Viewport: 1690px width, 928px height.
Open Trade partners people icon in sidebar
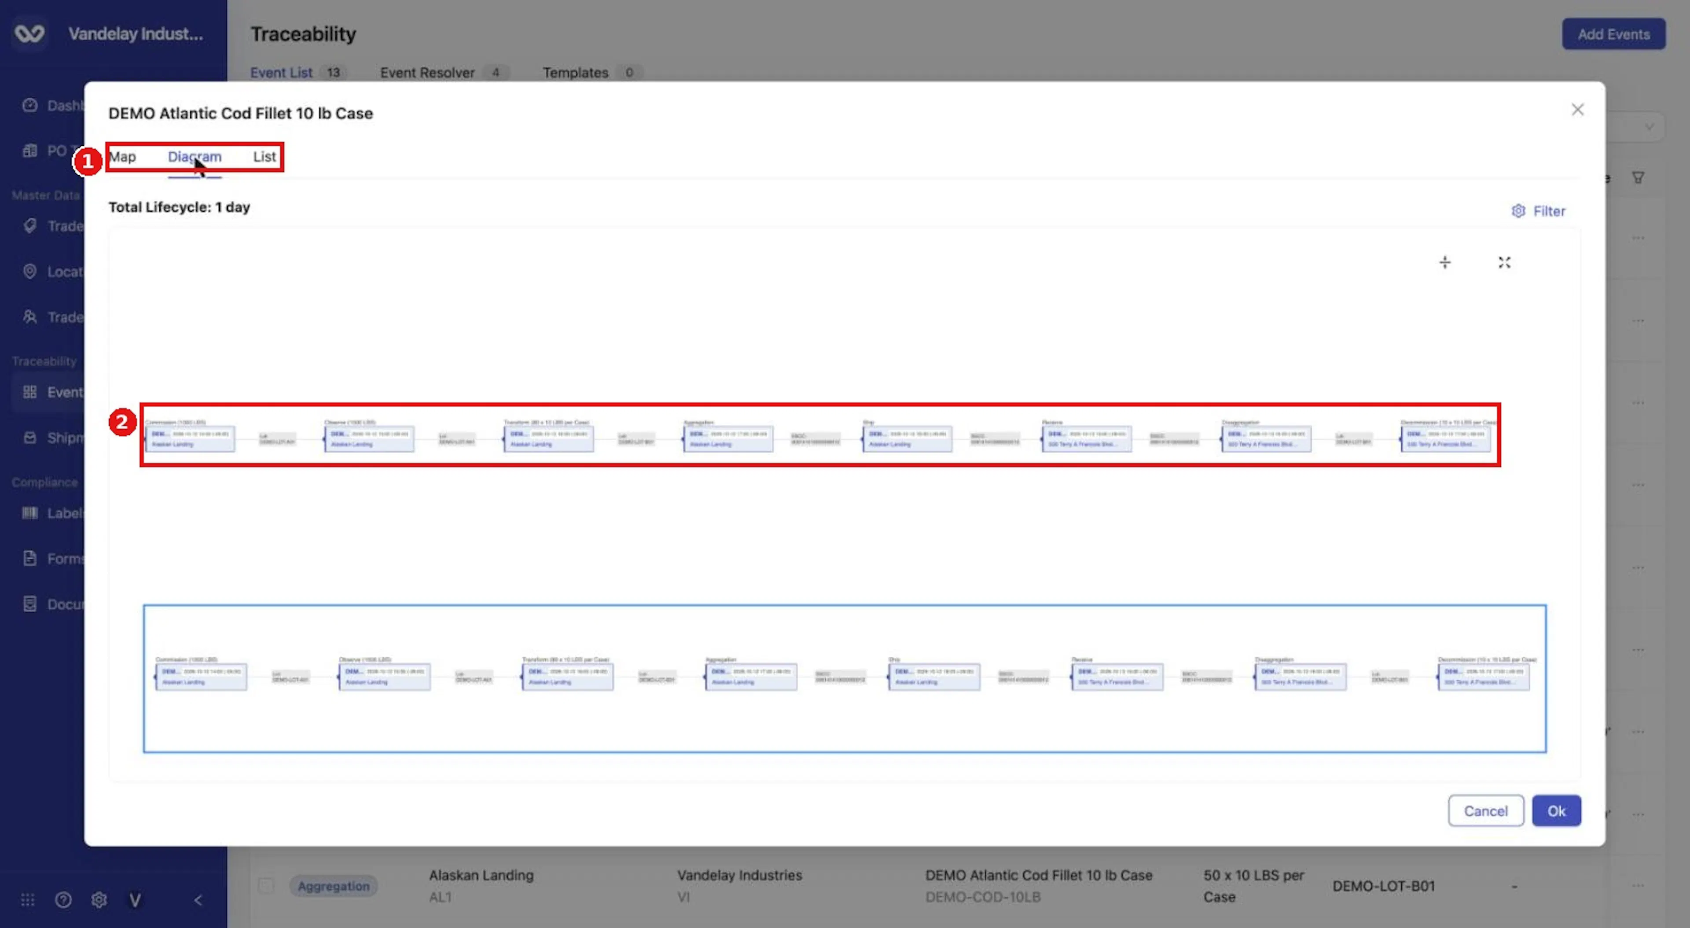click(x=29, y=317)
